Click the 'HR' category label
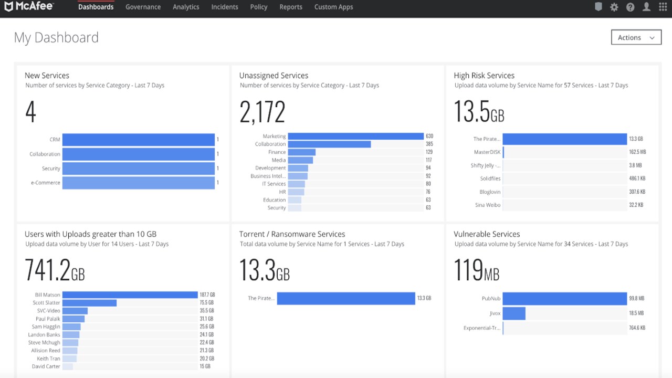 click(x=282, y=192)
